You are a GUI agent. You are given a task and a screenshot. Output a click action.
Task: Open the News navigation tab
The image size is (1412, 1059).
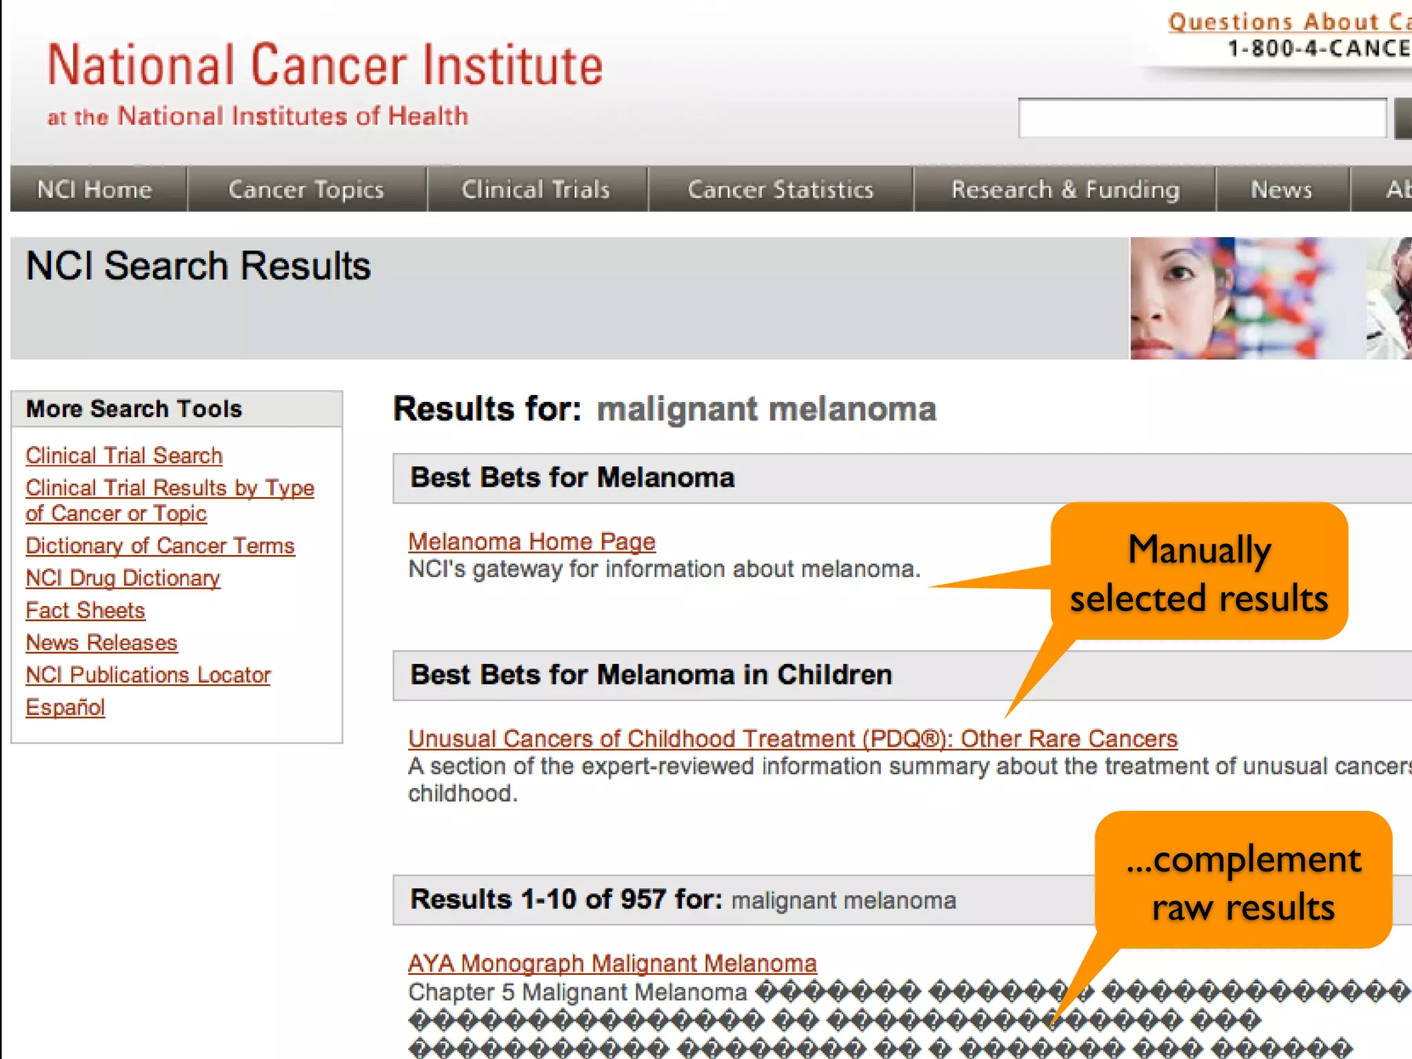[x=1281, y=189]
